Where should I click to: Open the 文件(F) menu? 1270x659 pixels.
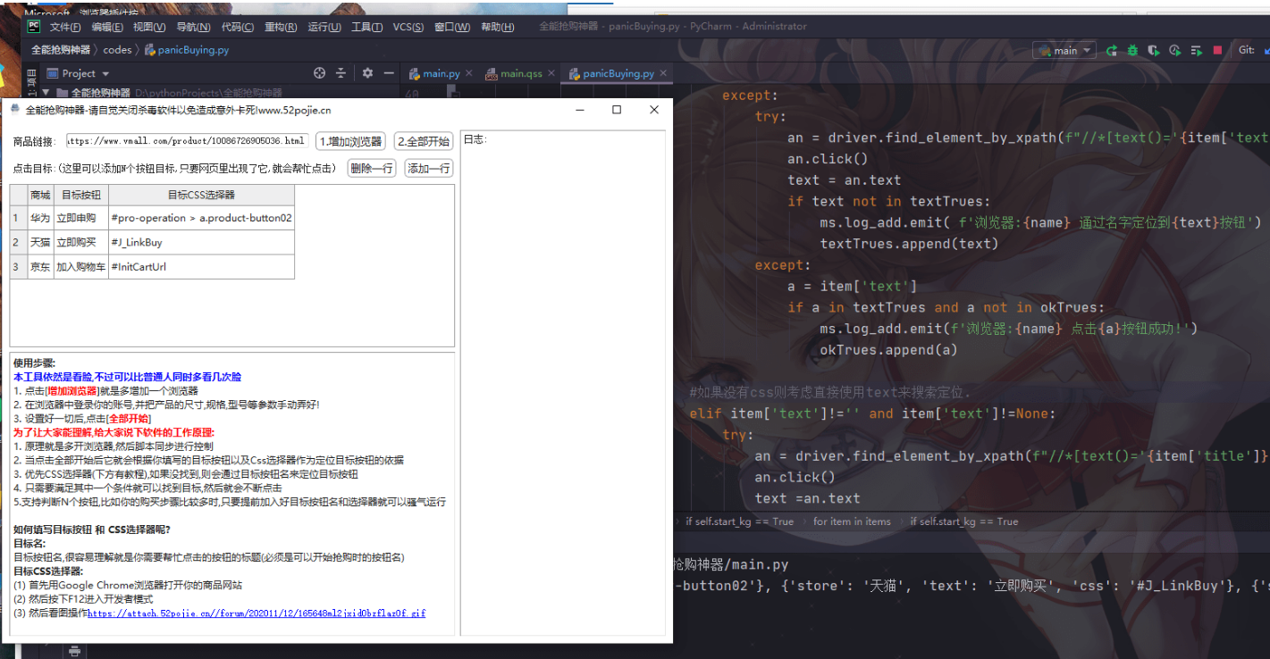click(65, 27)
